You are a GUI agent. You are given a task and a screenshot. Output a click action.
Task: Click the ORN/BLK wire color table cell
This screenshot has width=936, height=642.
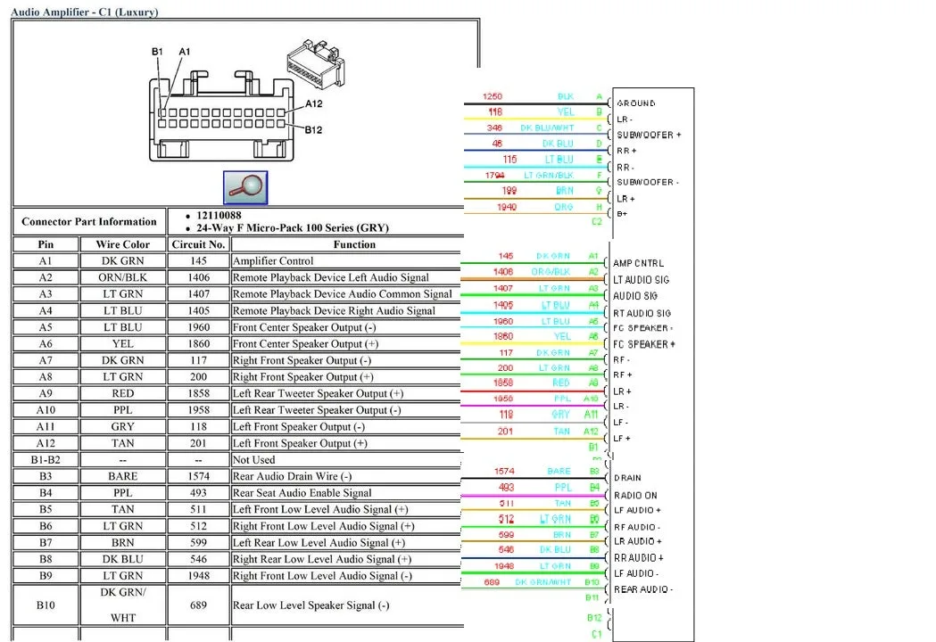pyautogui.click(x=122, y=277)
